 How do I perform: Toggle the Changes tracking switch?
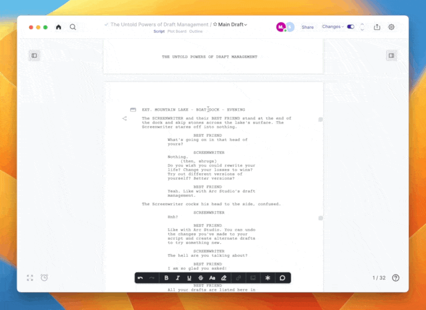point(350,27)
